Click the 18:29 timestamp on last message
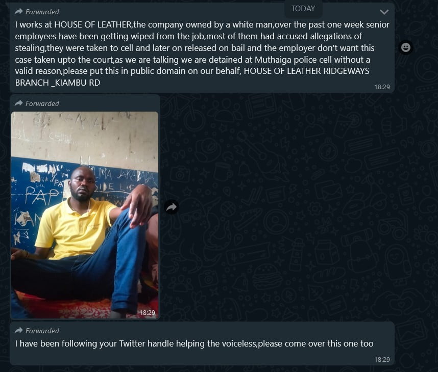This screenshot has width=438, height=372. (x=382, y=359)
